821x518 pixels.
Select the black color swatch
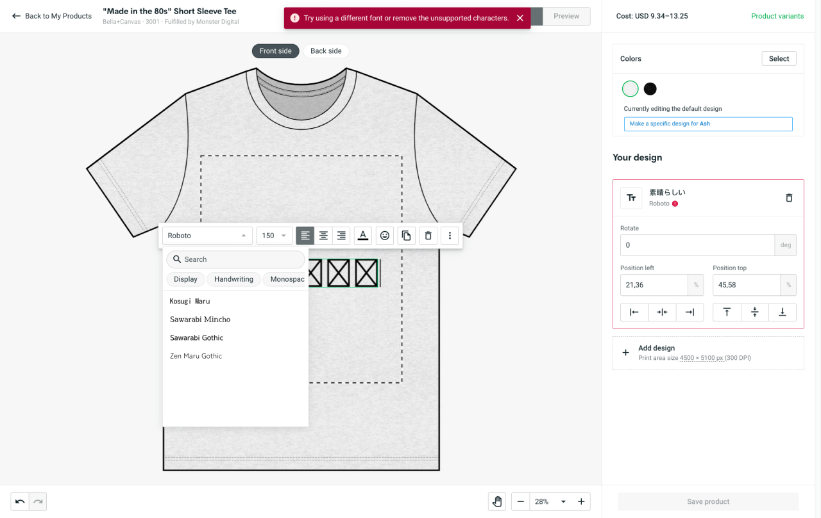coord(650,89)
